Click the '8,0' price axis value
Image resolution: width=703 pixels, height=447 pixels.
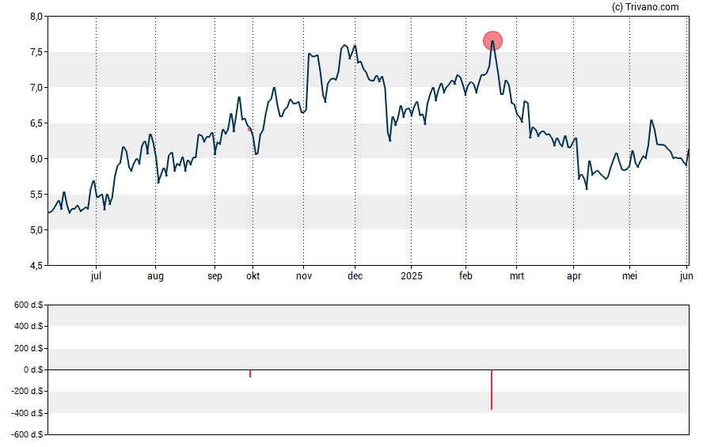click(x=36, y=17)
